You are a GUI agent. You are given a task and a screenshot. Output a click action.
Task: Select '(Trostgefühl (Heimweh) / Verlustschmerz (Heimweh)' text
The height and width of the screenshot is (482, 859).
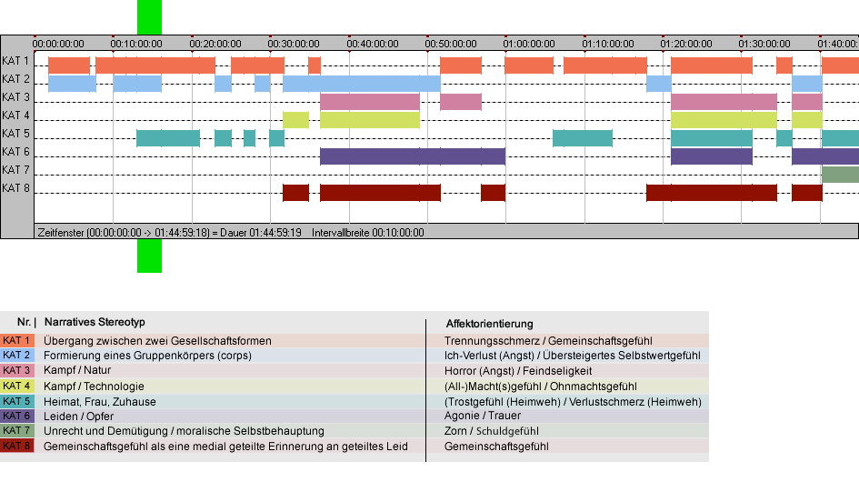[573, 401]
